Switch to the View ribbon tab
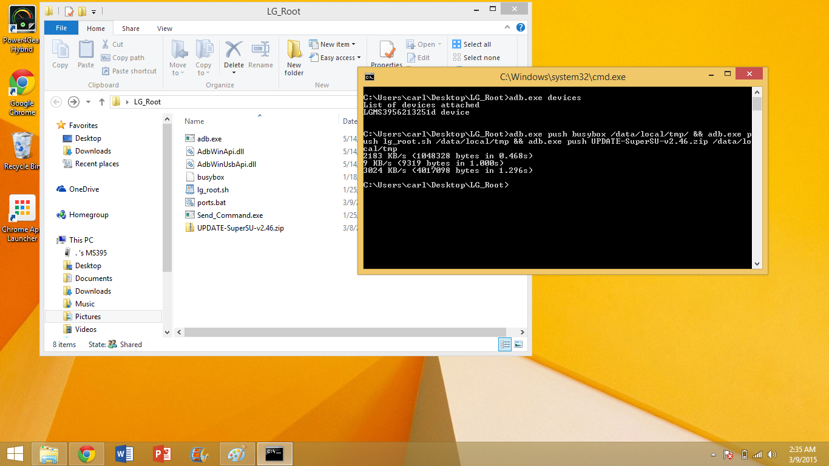This screenshot has width=829, height=466. pyautogui.click(x=164, y=29)
